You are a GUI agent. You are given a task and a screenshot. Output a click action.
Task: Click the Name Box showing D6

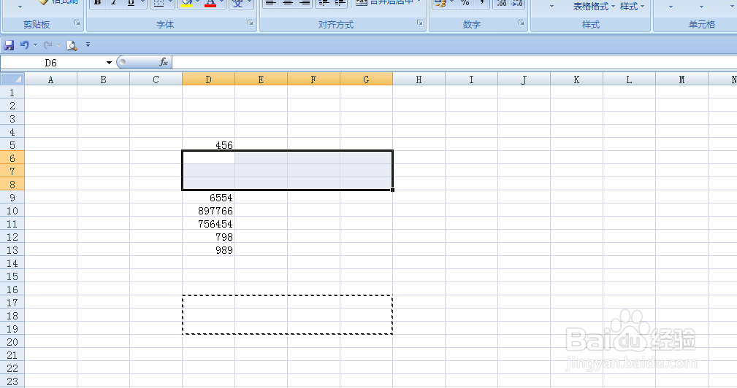pyautogui.click(x=52, y=63)
